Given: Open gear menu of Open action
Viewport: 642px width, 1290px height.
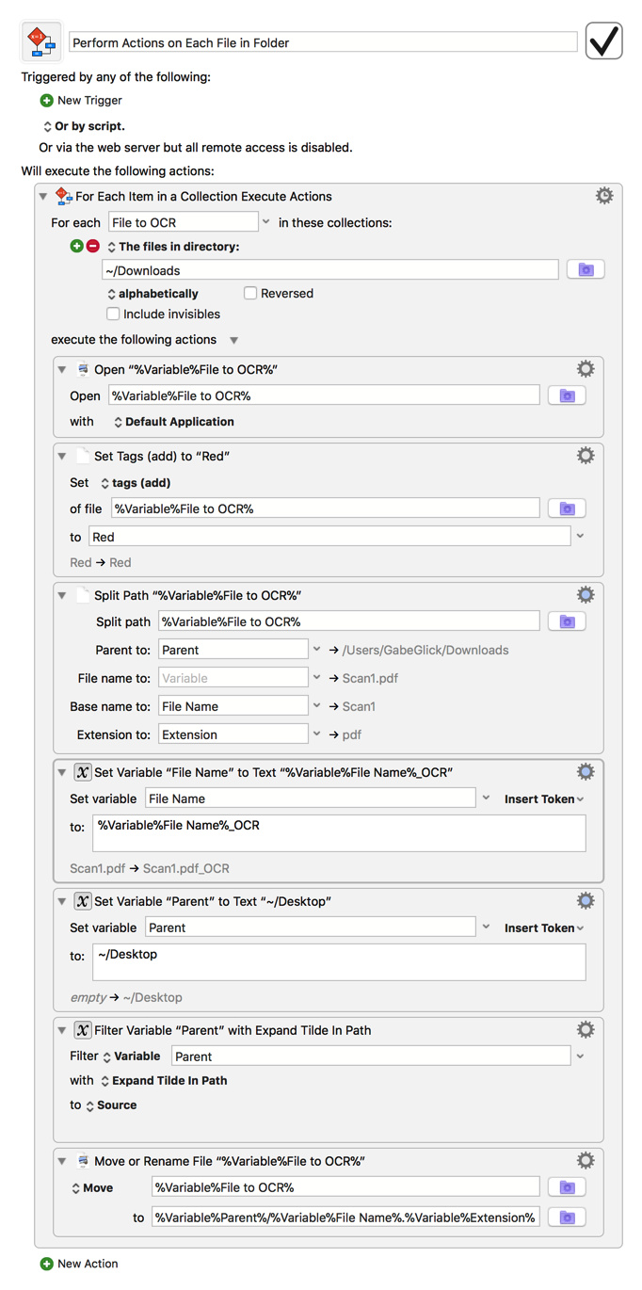Looking at the screenshot, I should point(586,369).
